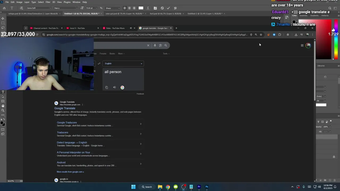Viewport: 340px width, 191px height.
Task: Toggle Quick Mask mode
Action: point(3,129)
